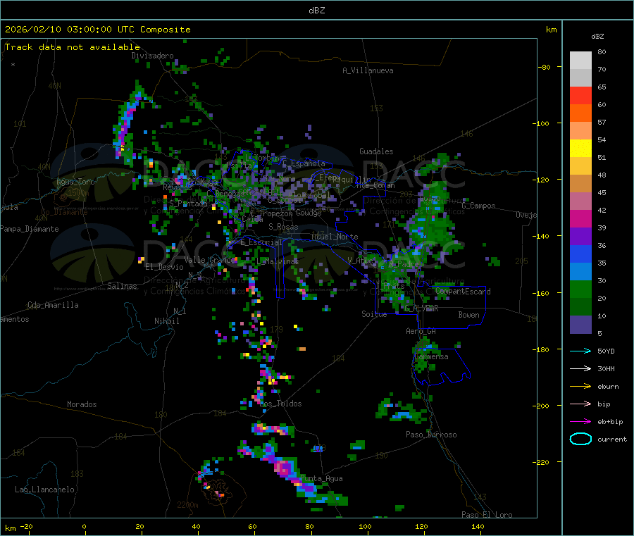Click the 'Atuel_Norte' map label
634x536 pixels.
(335, 237)
